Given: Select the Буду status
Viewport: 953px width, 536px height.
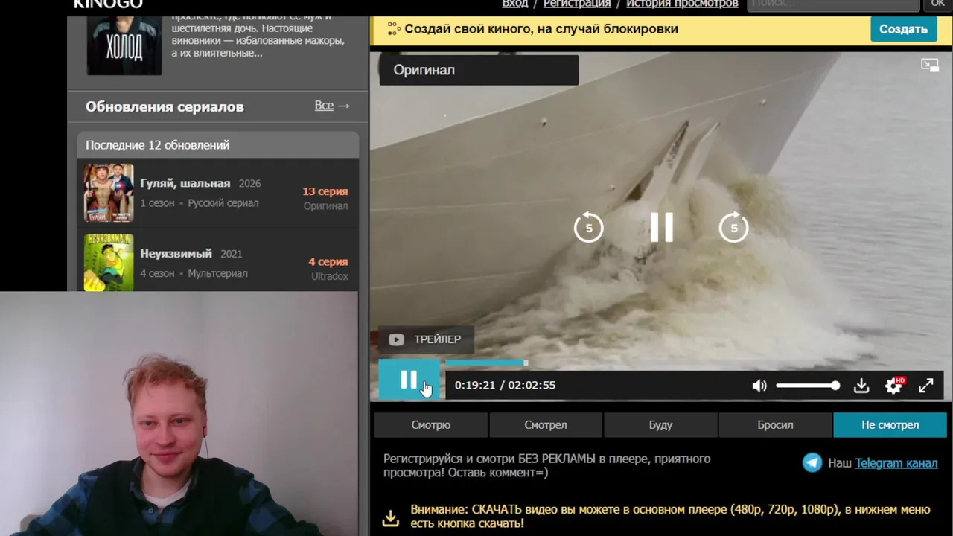Looking at the screenshot, I should (x=660, y=425).
